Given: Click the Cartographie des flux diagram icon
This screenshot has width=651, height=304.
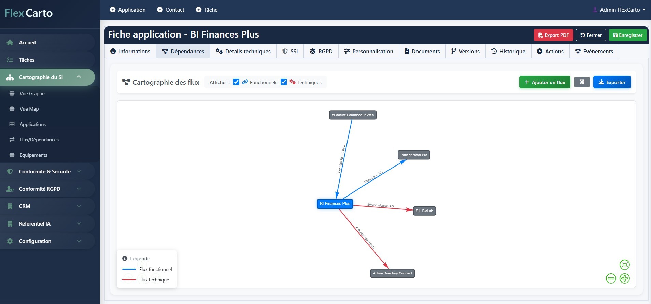Looking at the screenshot, I should (x=126, y=82).
